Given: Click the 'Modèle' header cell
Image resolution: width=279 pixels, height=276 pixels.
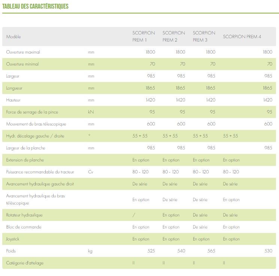Looking at the screenshot, I should point(13,37).
